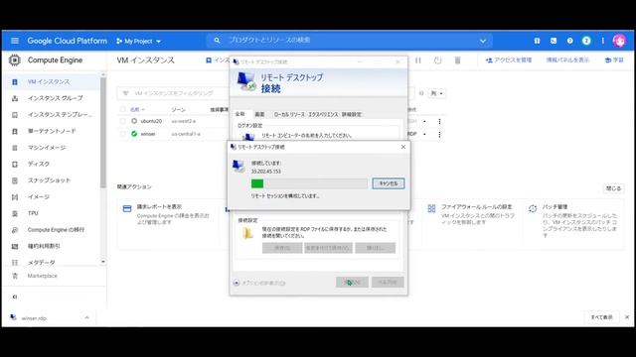This screenshot has width=636, height=357.
Task: Open the ubuntu20 instance name link
Action: (151, 121)
